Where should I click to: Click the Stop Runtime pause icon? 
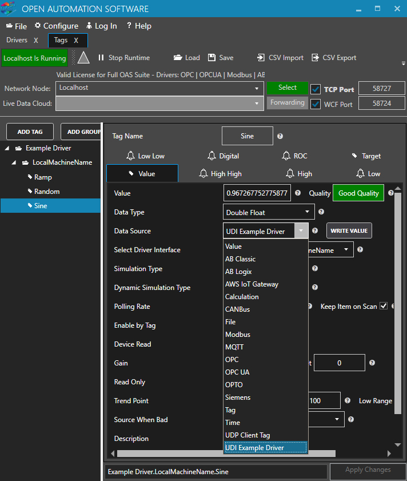pyautogui.click(x=101, y=58)
